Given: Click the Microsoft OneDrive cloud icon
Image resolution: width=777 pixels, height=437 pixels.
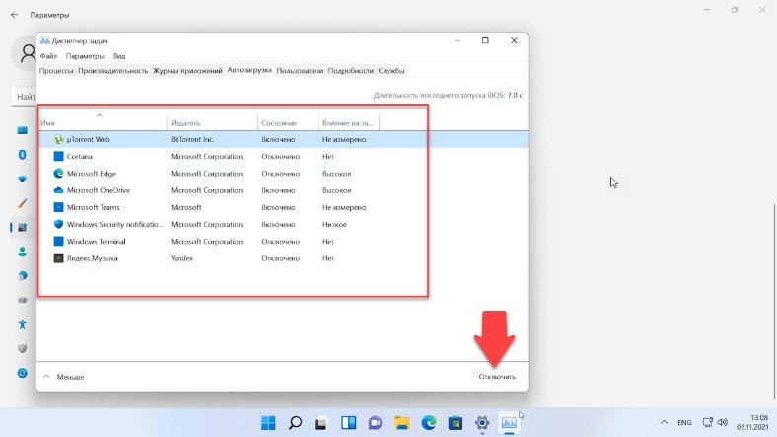Looking at the screenshot, I should (58, 190).
